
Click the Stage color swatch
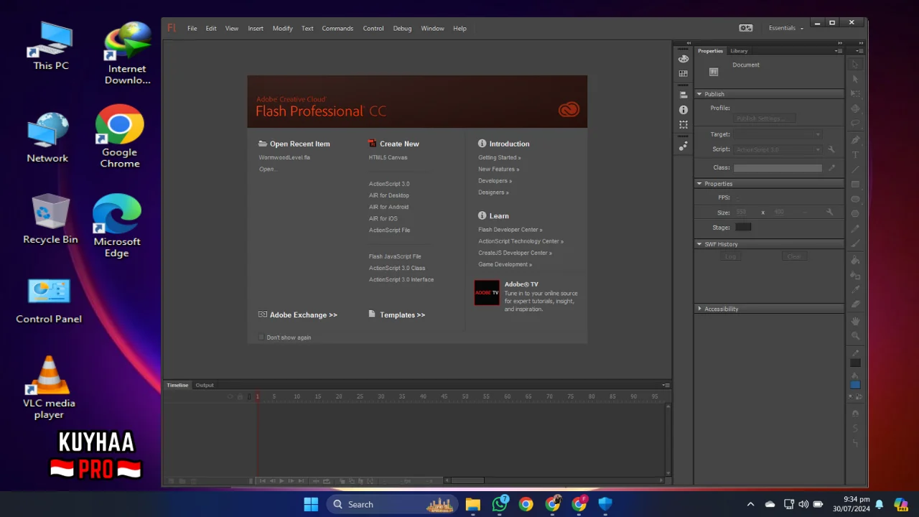point(743,227)
